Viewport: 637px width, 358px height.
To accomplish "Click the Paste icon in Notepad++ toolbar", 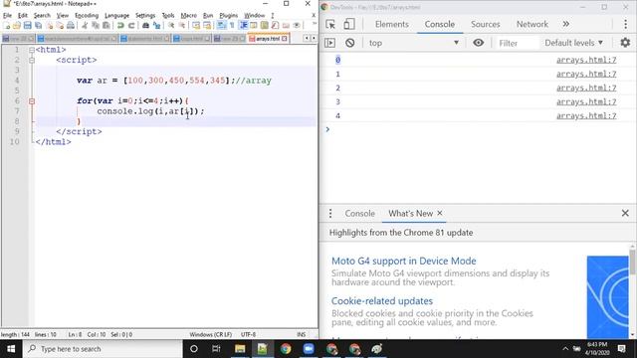I will point(106,26).
